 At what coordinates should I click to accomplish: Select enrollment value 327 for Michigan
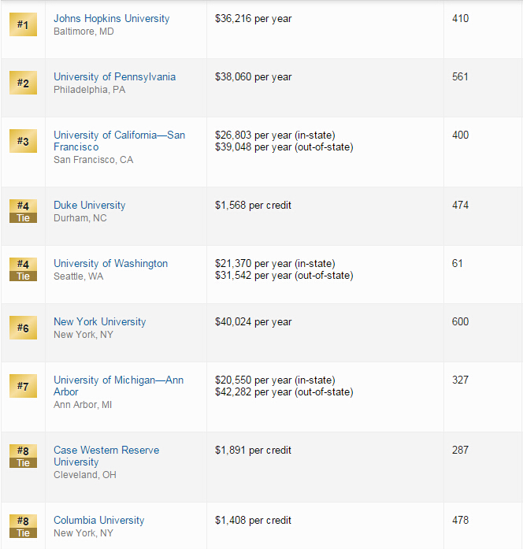[460, 380]
